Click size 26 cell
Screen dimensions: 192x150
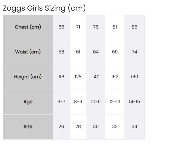pyautogui.click(x=61, y=127)
